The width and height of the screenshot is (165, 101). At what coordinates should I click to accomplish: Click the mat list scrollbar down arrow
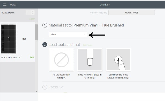[36, 91]
